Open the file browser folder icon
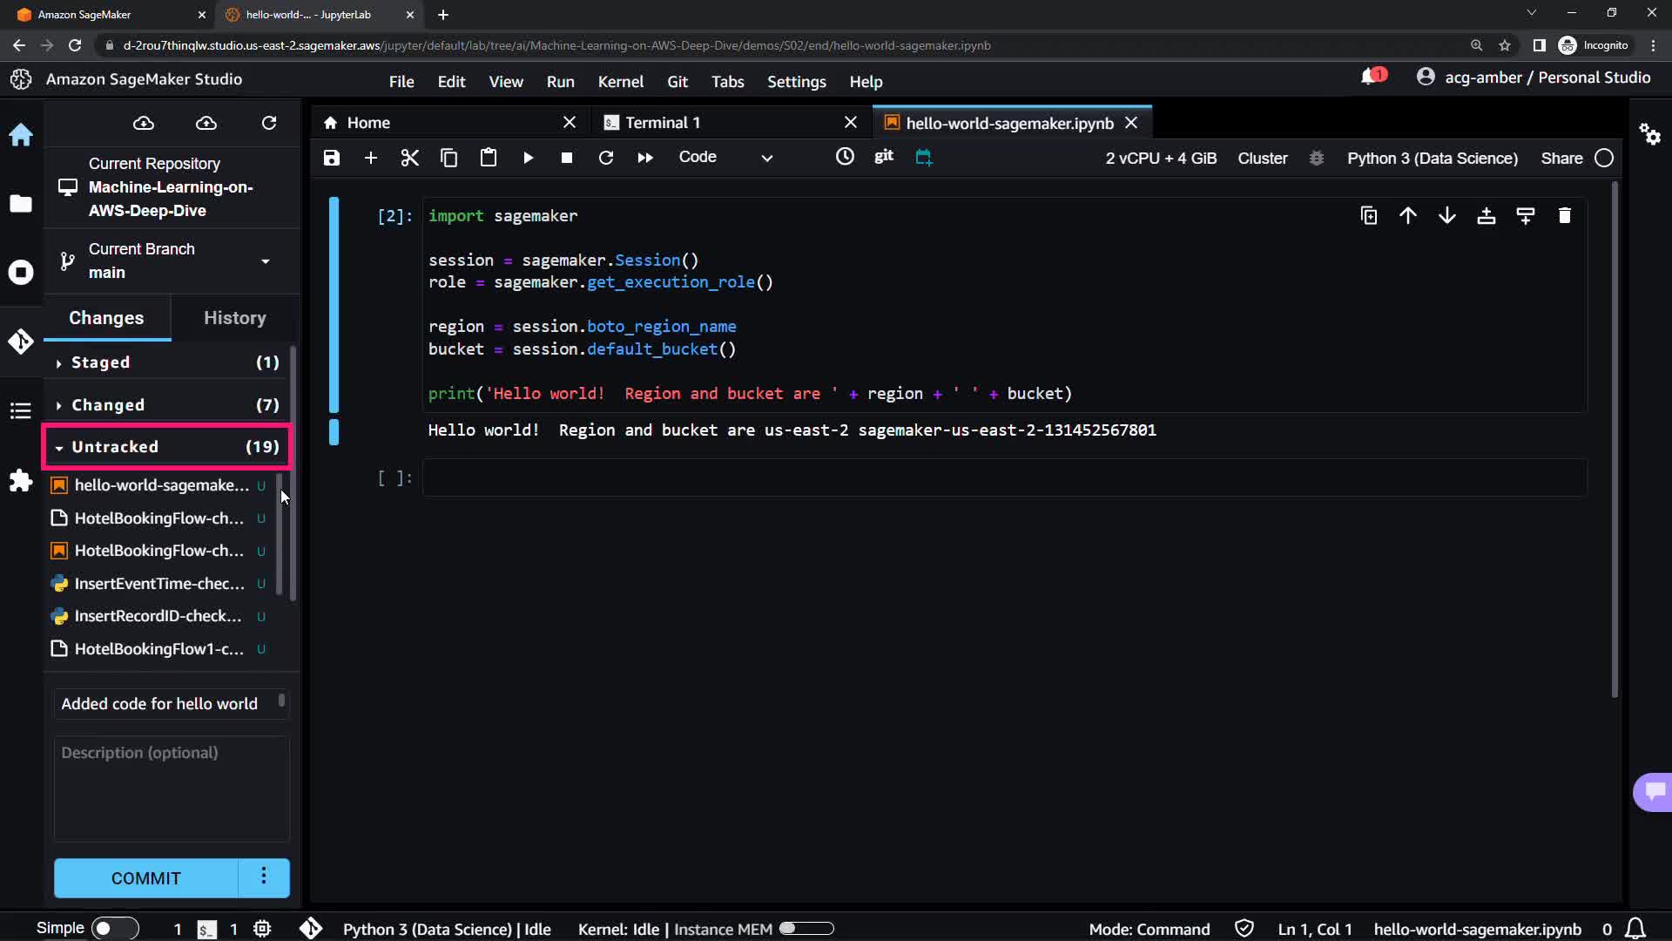 [x=21, y=203]
